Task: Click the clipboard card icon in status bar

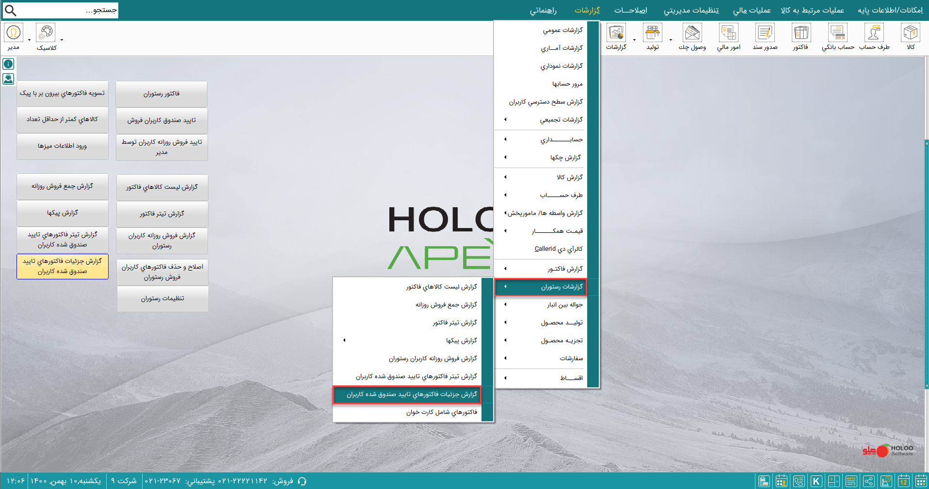Action: point(764,481)
